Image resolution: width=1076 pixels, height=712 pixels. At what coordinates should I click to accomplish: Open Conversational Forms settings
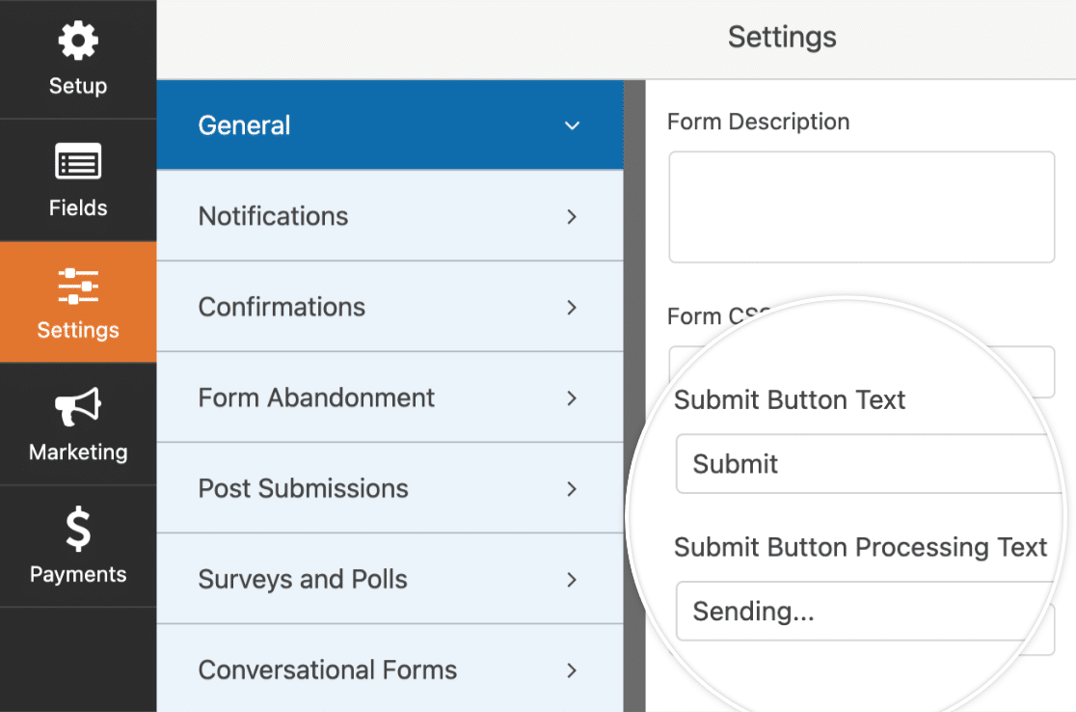tap(572, 670)
